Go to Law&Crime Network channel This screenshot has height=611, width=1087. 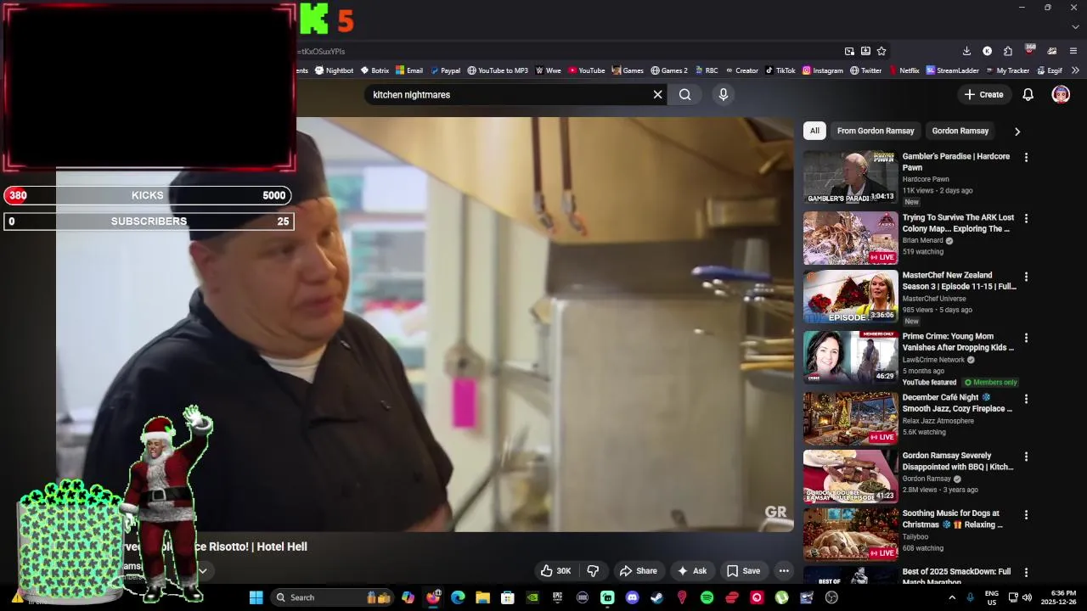click(933, 360)
